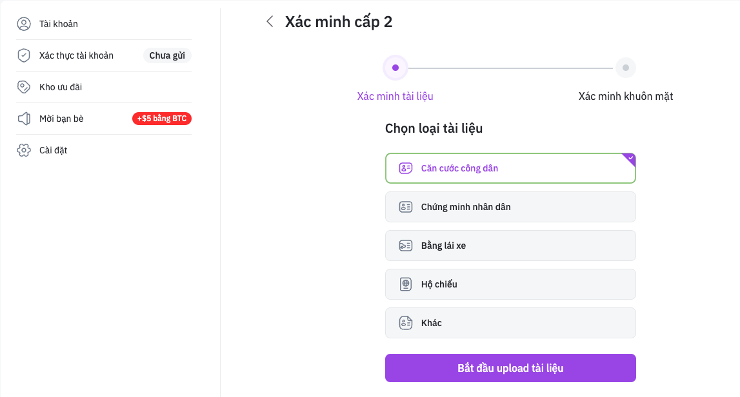Image resolution: width=740 pixels, height=397 pixels.
Task: Select Chứng minh nhân dân document option
Action: pyautogui.click(x=510, y=207)
